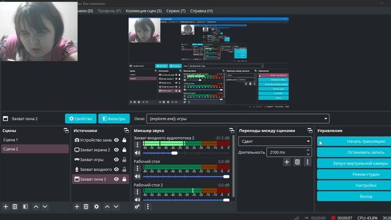Open Настройки button in controls
The width and height of the screenshot is (391, 220).
pyautogui.click(x=354, y=185)
